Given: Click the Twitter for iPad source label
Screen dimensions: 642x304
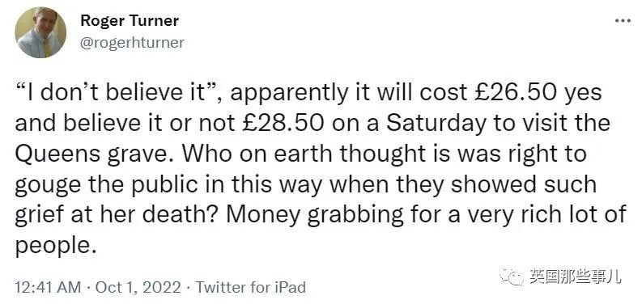Looking at the screenshot, I should pyautogui.click(x=251, y=287).
